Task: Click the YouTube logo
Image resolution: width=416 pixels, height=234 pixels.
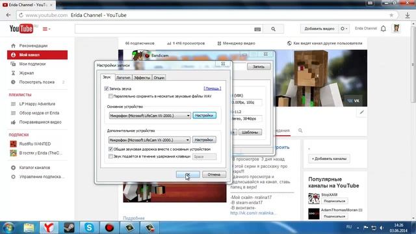Action: click(x=21, y=29)
